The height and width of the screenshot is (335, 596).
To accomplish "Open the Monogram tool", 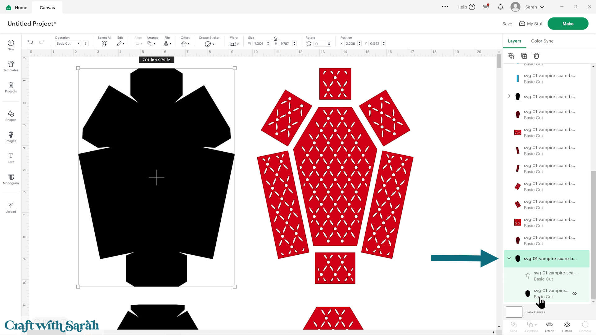I will [11, 179].
